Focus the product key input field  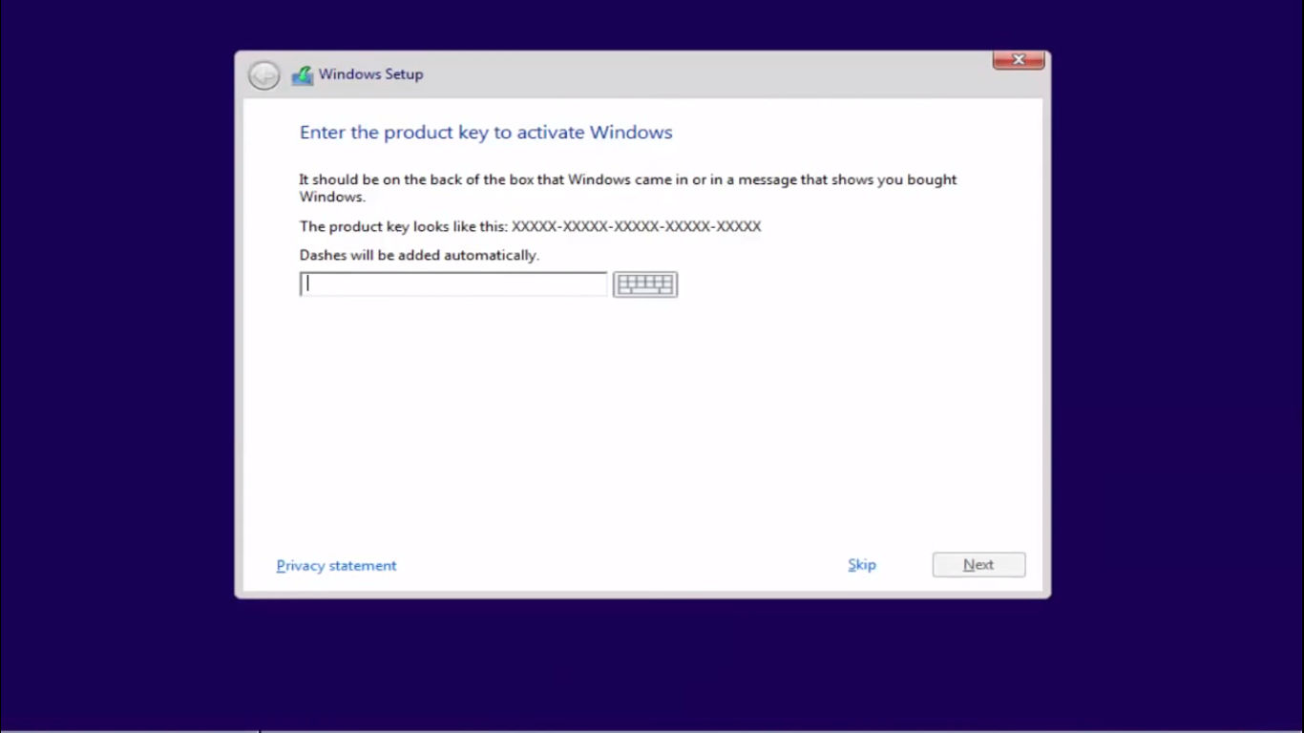[x=453, y=284]
